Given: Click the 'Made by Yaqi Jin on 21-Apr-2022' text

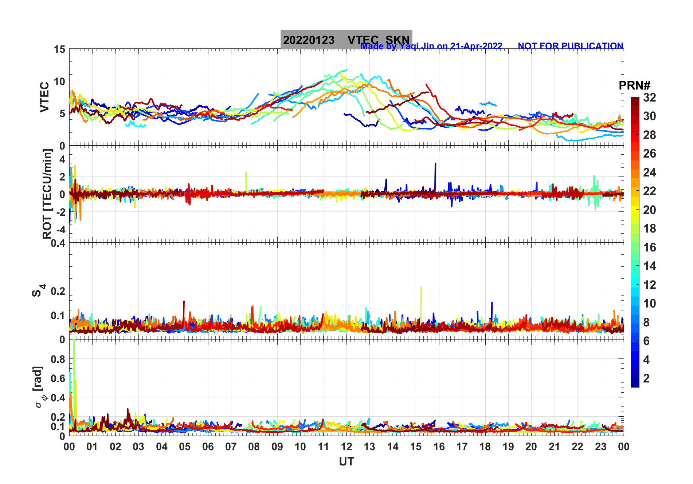Looking at the screenshot, I should click(431, 46).
